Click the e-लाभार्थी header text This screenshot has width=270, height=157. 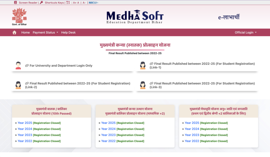pyautogui.click(x=229, y=17)
